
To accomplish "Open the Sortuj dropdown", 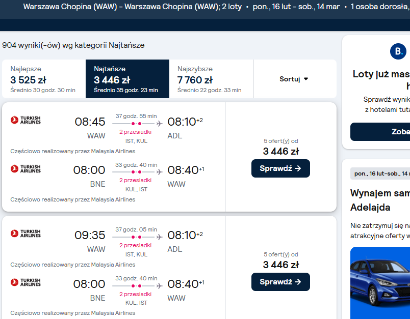I will pos(295,79).
